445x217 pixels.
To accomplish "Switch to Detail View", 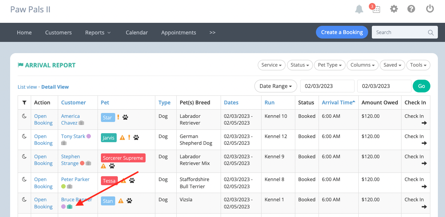I will pos(55,87).
